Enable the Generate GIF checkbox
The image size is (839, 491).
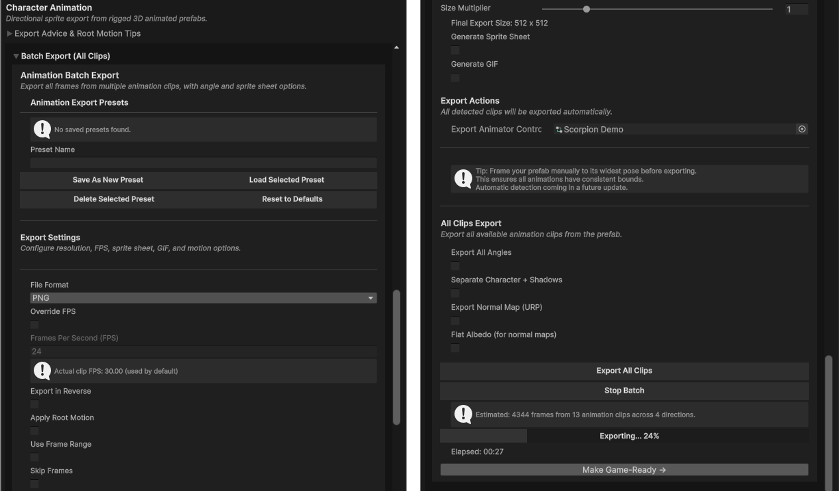pyautogui.click(x=455, y=78)
